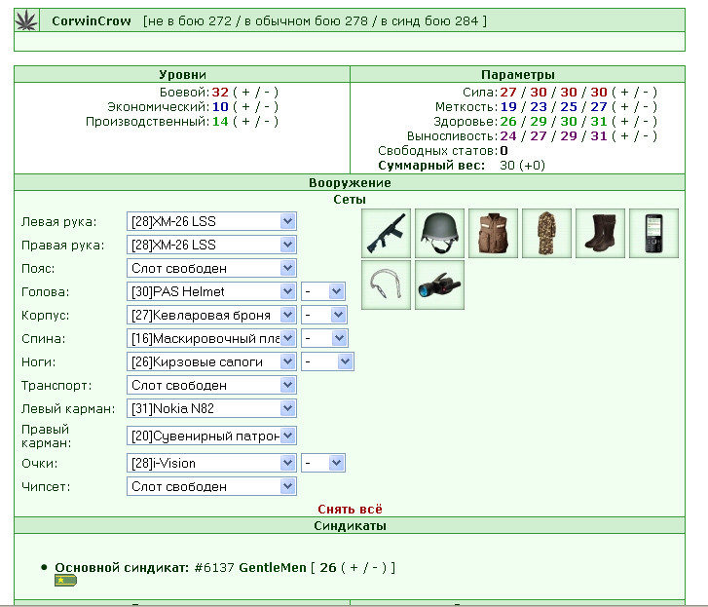The image size is (708, 607).
Task: Open the Спина Маскировочный dropdown
Action: pos(211,338)
